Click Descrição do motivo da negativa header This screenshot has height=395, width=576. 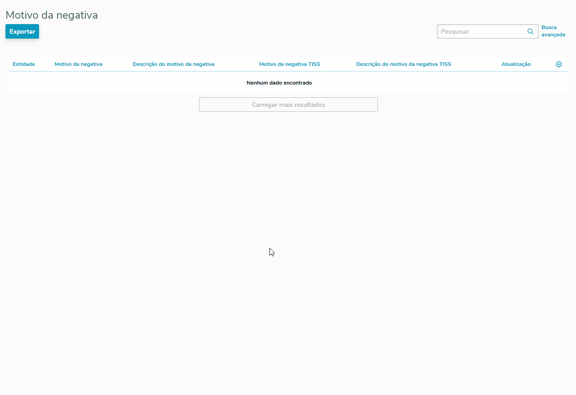point(174,64)
